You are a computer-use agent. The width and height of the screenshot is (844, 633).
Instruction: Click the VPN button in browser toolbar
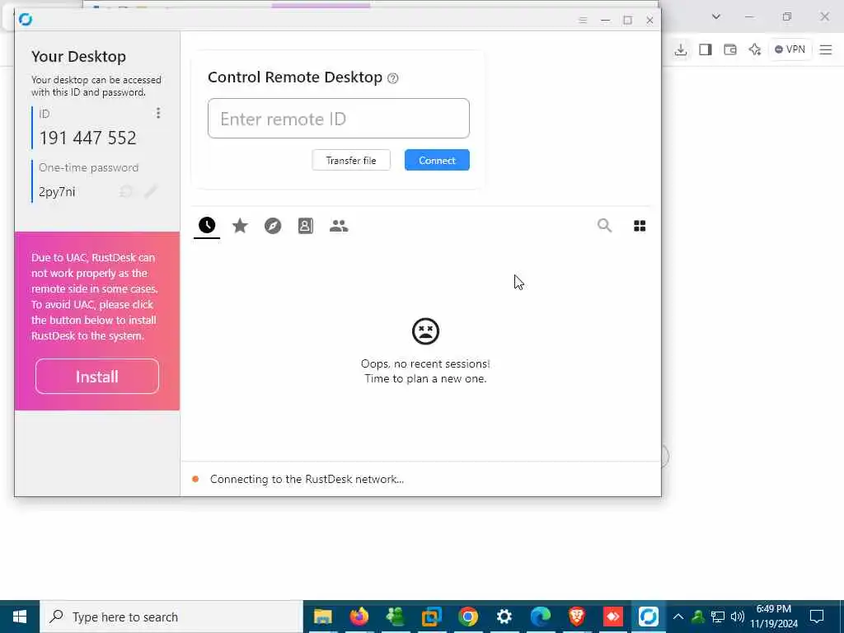pyautogui.click(x=790, y=49)
